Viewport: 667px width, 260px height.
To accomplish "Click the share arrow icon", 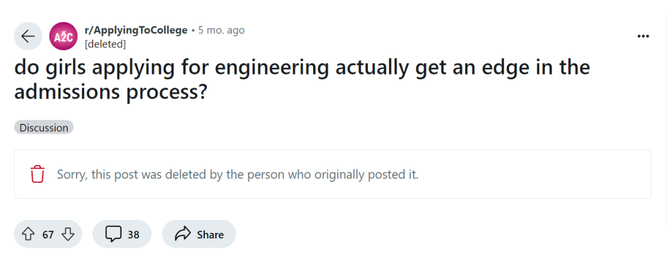I will tap(183, 234).
